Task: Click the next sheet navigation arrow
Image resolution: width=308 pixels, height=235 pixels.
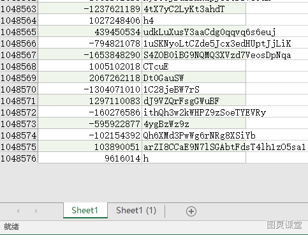Action: coord(36,211)
